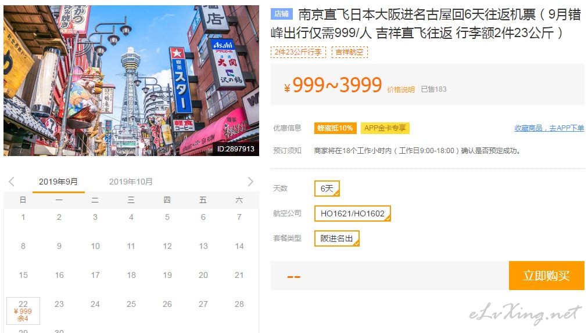
Task: Click the 店铺 store tag
Action: pos(282,14)
